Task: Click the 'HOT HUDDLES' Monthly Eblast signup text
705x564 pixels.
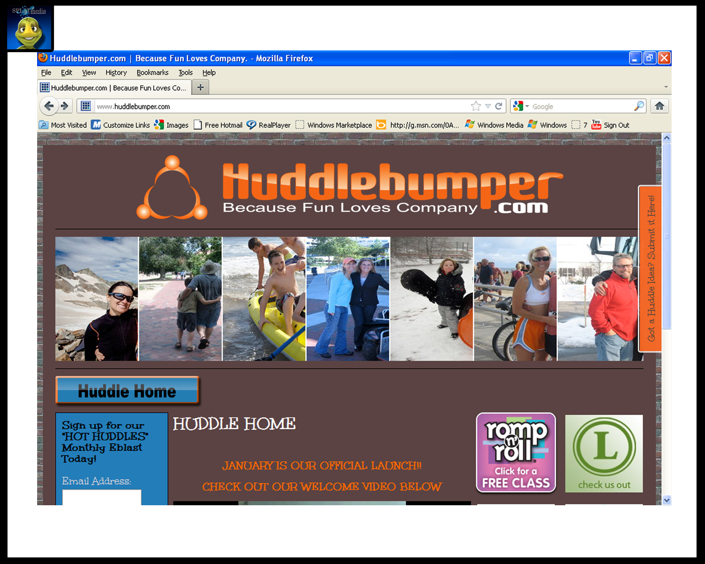Action: coord(104,442)
